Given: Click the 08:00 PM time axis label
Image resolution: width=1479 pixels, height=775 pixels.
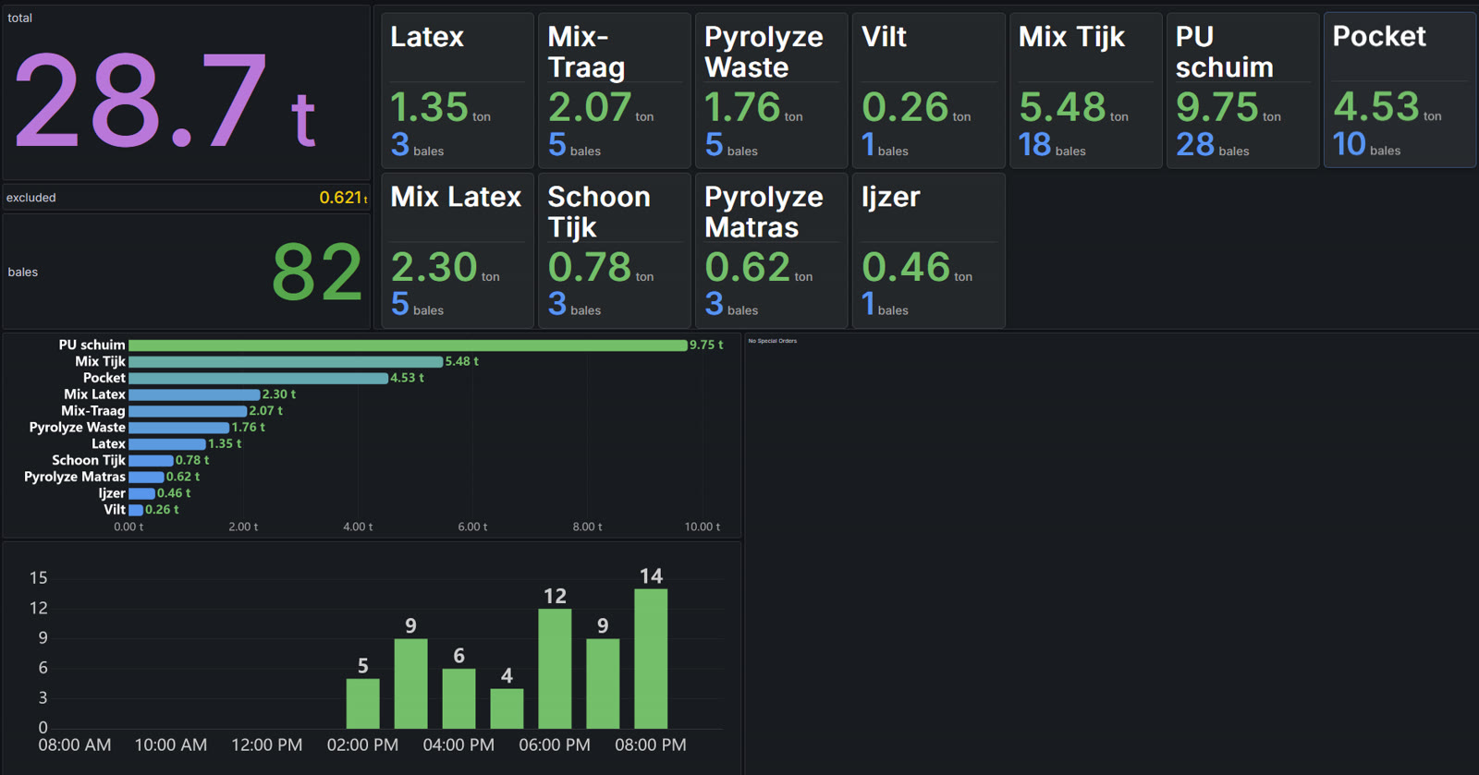Looking at the screenshot, I should (651, 745).
